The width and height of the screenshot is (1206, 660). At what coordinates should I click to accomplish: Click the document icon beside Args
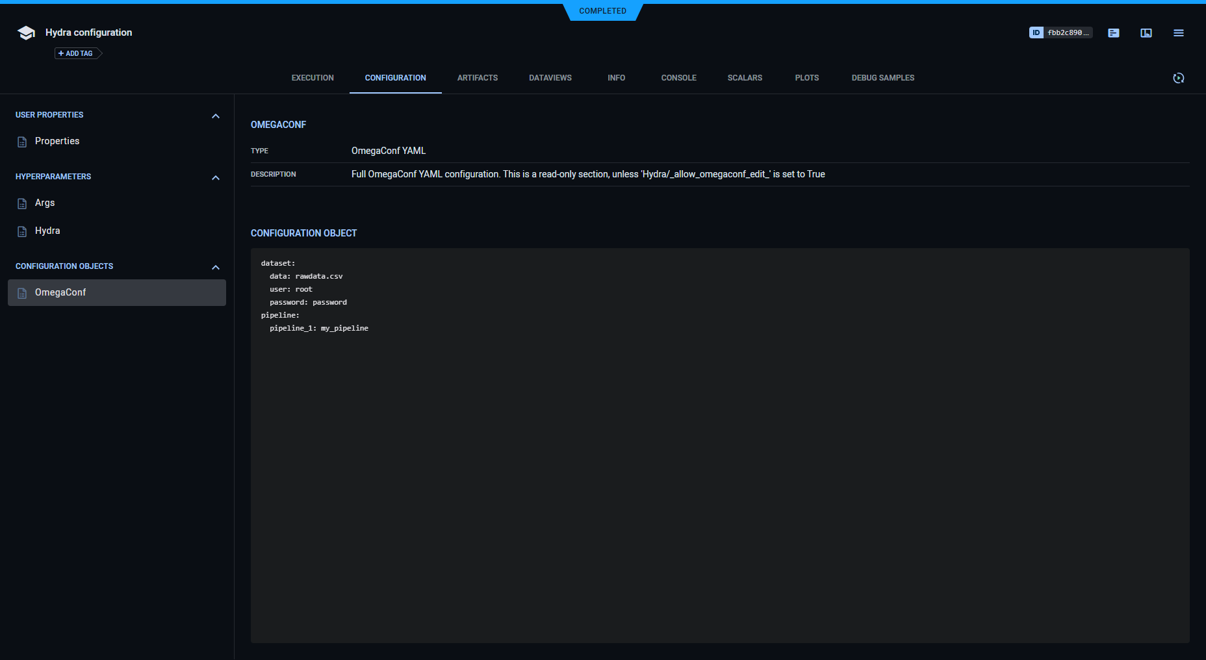click(x=22, y=203)
